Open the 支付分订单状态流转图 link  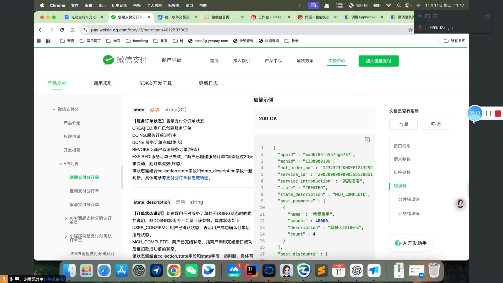[187, 178]
